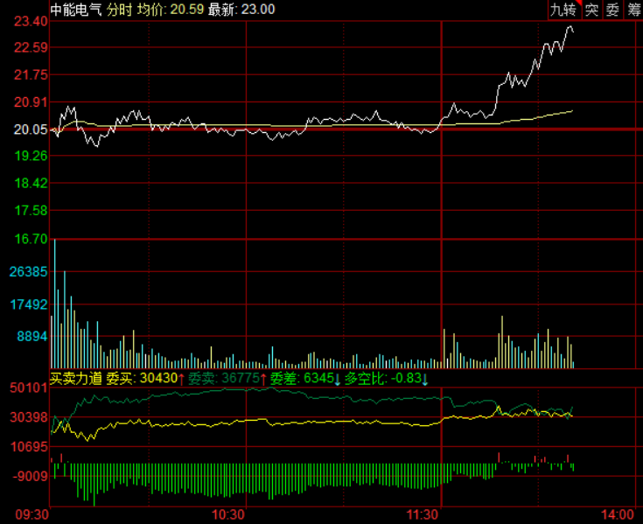The height and width of the screenshot is (524, 643).
Task: Click the 14:00 time axis label
Action: point(618,515)
